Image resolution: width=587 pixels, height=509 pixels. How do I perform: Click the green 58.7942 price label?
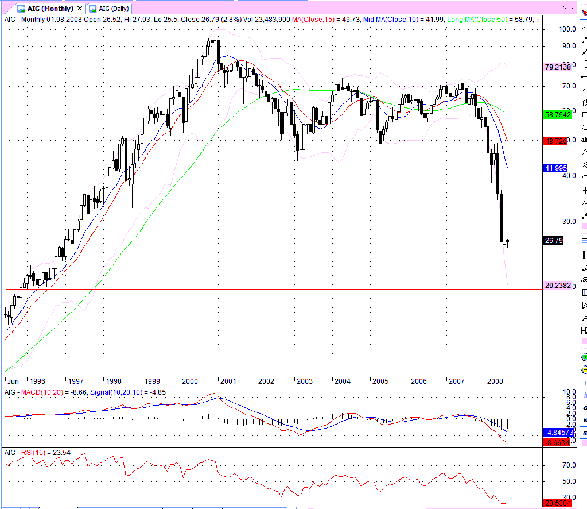tap(557, 115)
